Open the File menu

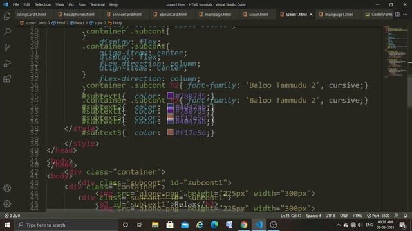point(15,4)
